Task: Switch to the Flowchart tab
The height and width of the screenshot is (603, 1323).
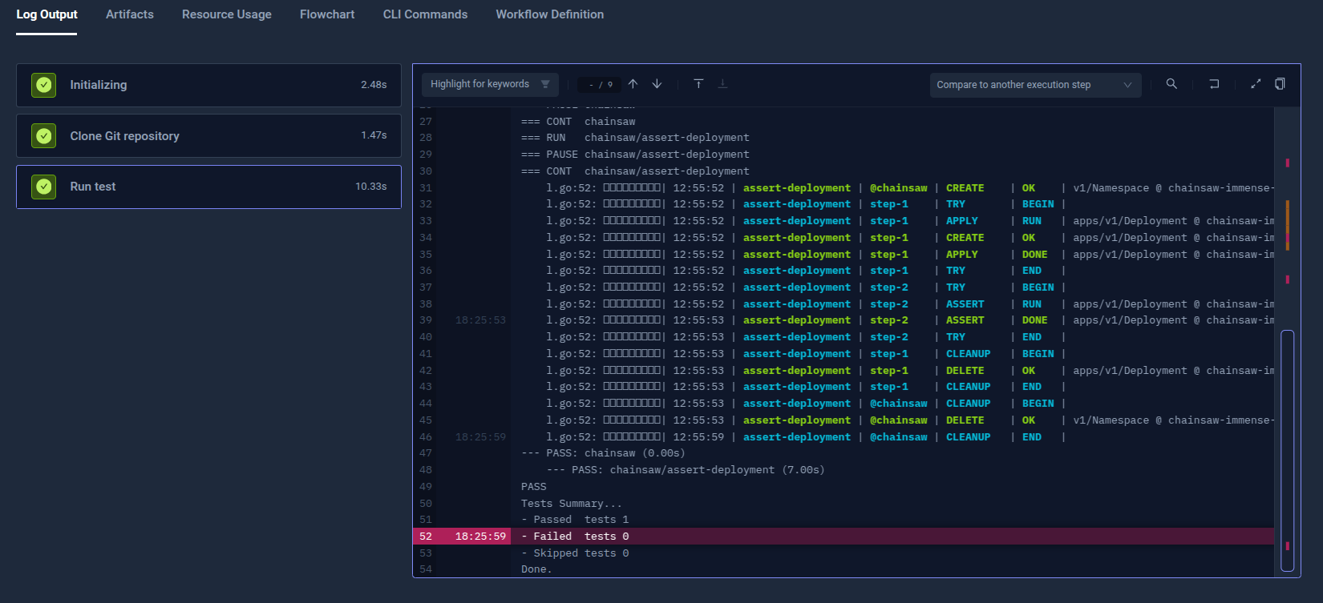Action: (x=327, y=14)
